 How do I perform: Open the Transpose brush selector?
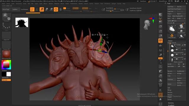[x=6, y=17]
